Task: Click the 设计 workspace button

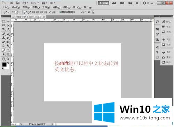Action: tap(114, 3)
